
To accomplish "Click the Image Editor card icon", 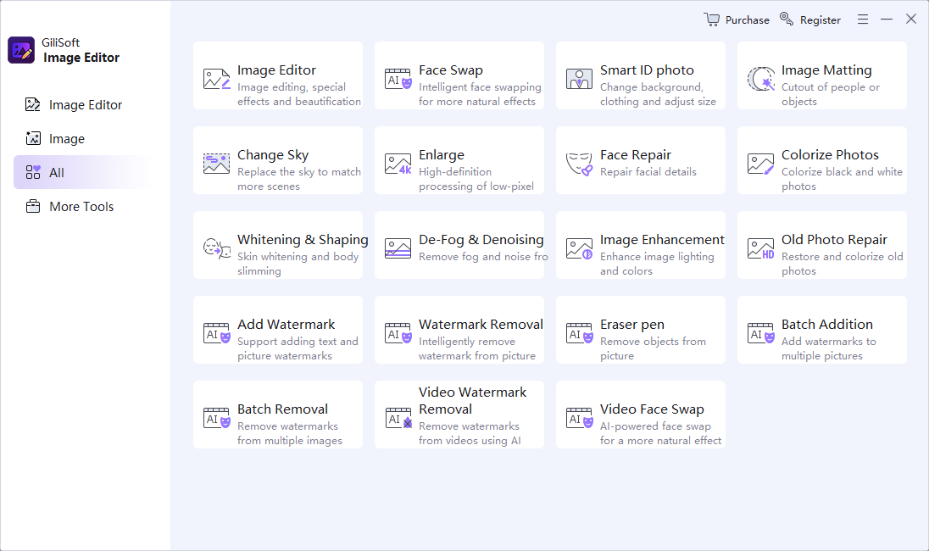I will [217, 79].
